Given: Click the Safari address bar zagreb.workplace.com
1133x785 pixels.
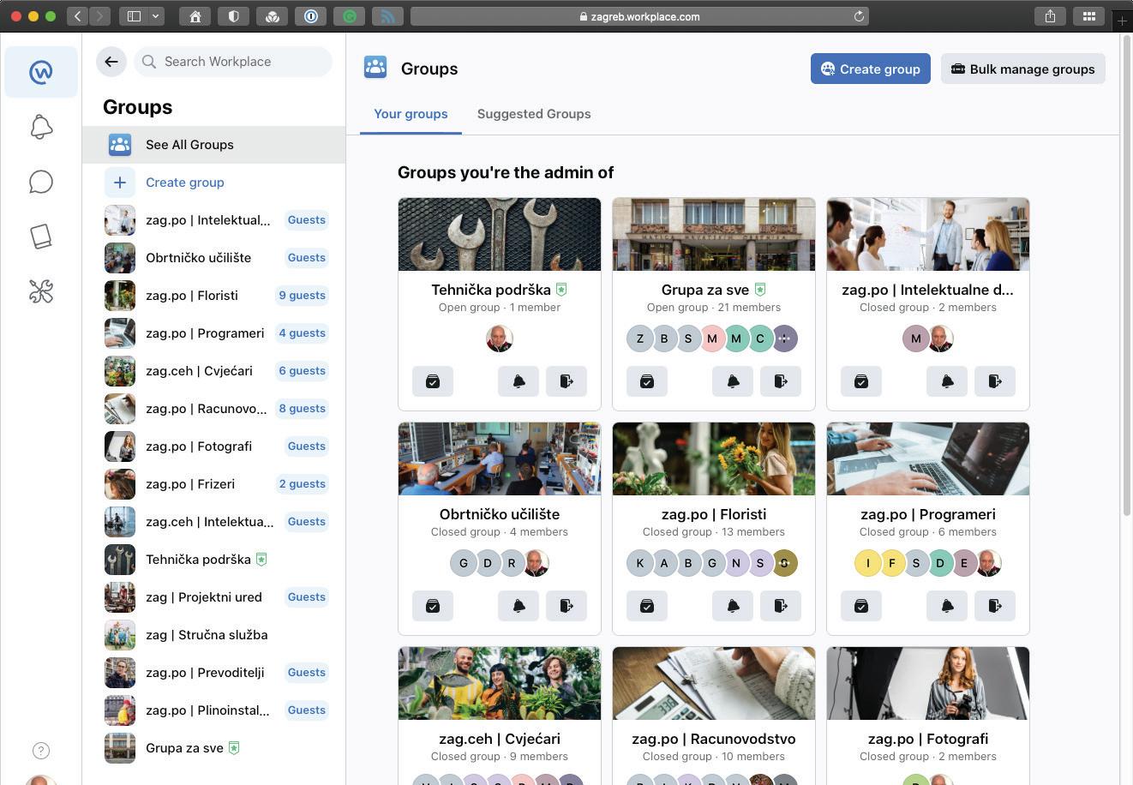Looking at the screenshot, I should (x=639, y=16).
